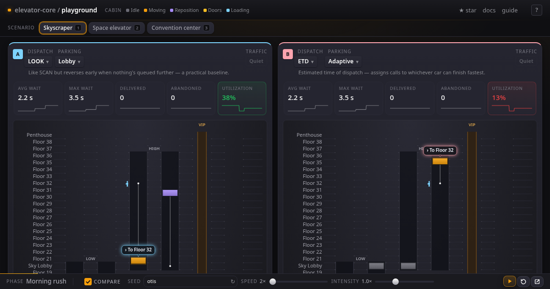550x289 pixels.
Task: Click the pane B letter badge
Action: 288,54
